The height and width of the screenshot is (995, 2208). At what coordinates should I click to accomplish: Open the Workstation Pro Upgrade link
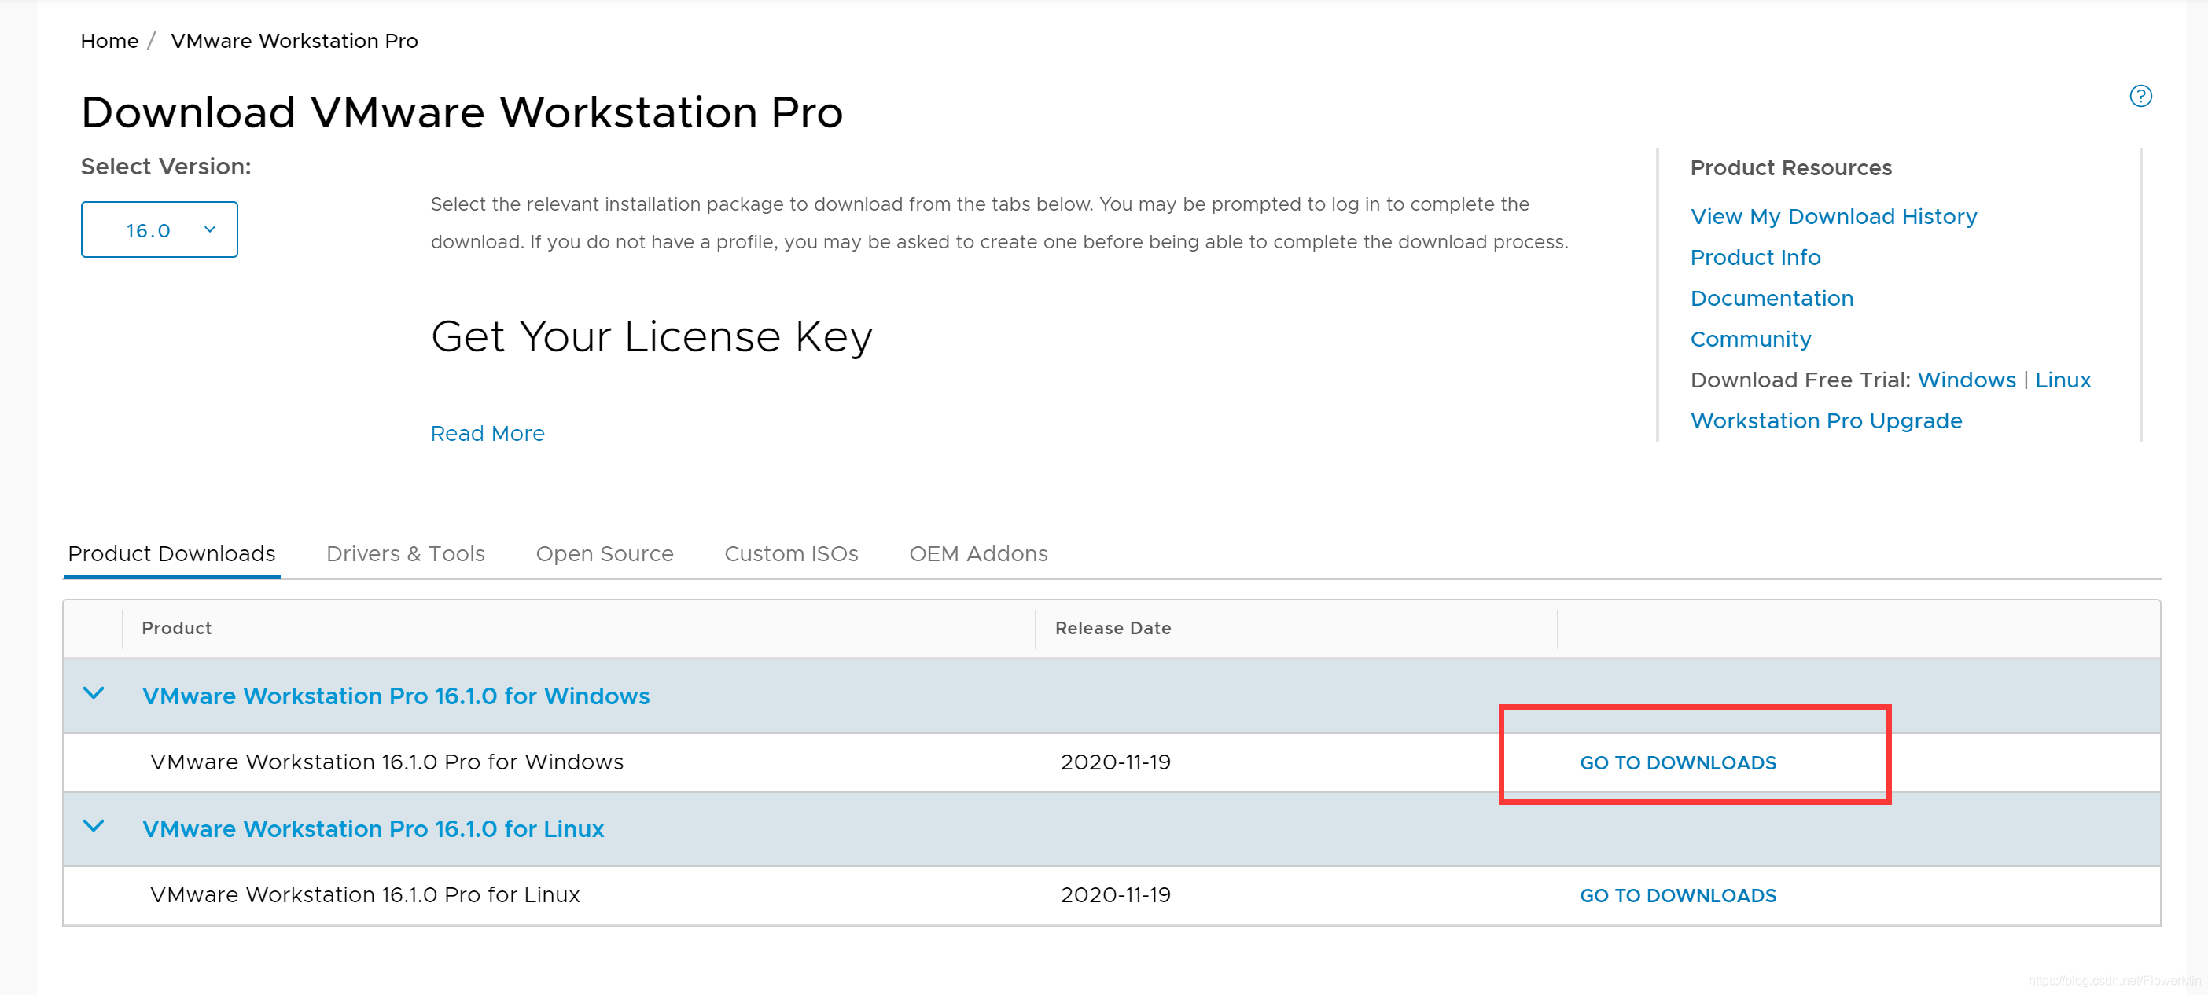click(1825, 420)
